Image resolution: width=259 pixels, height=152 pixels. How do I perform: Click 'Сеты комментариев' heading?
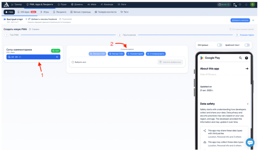(19, 50)
